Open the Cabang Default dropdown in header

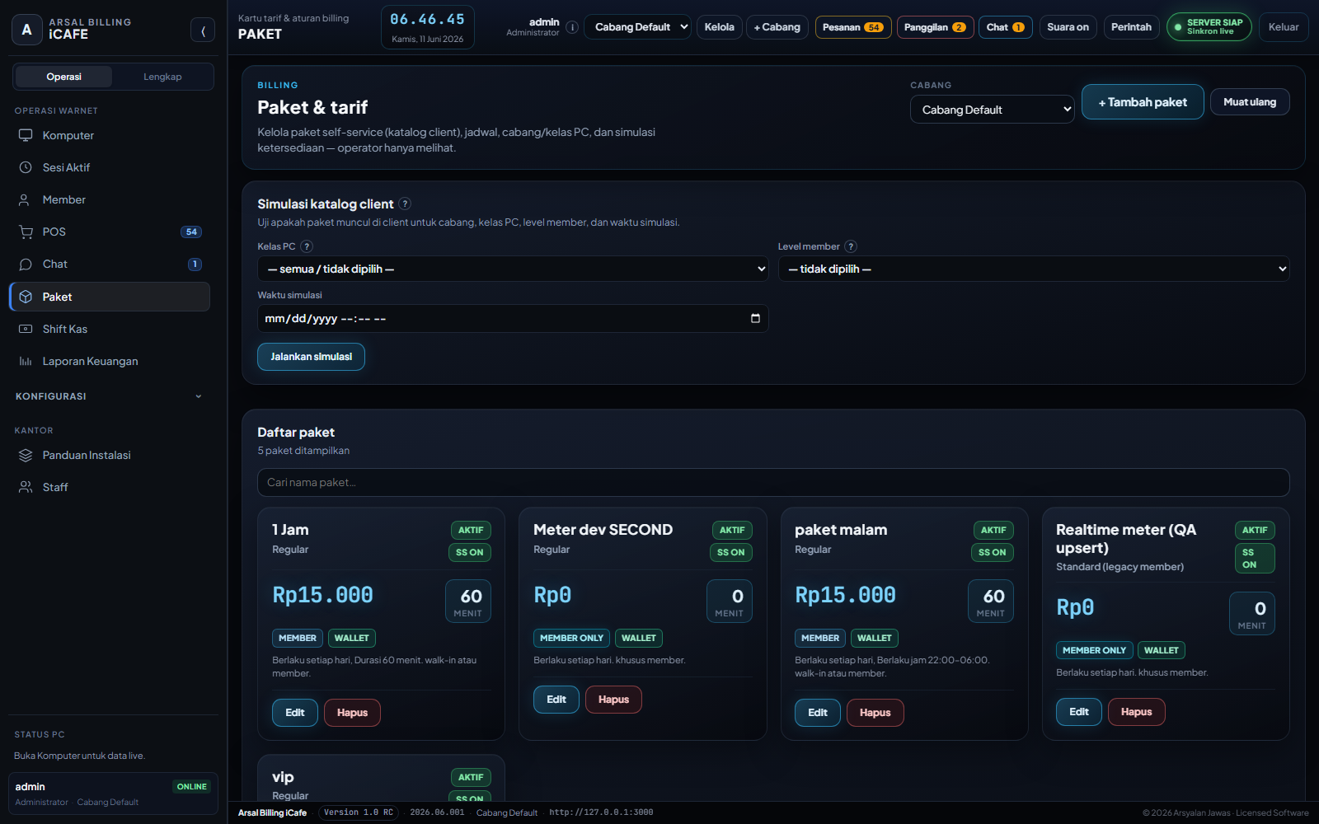click(x=637, y=27)
